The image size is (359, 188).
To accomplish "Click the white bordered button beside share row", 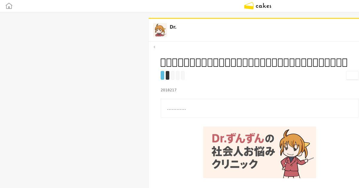I will (352, 75).
